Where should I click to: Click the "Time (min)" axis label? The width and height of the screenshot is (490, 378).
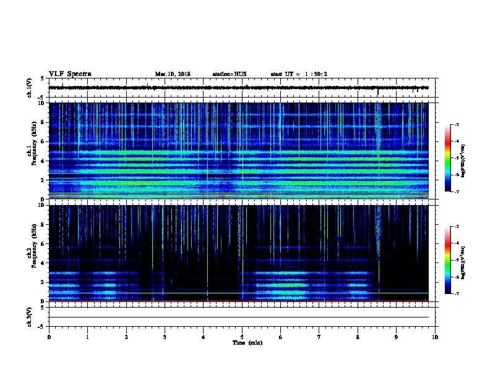point(247,343)
